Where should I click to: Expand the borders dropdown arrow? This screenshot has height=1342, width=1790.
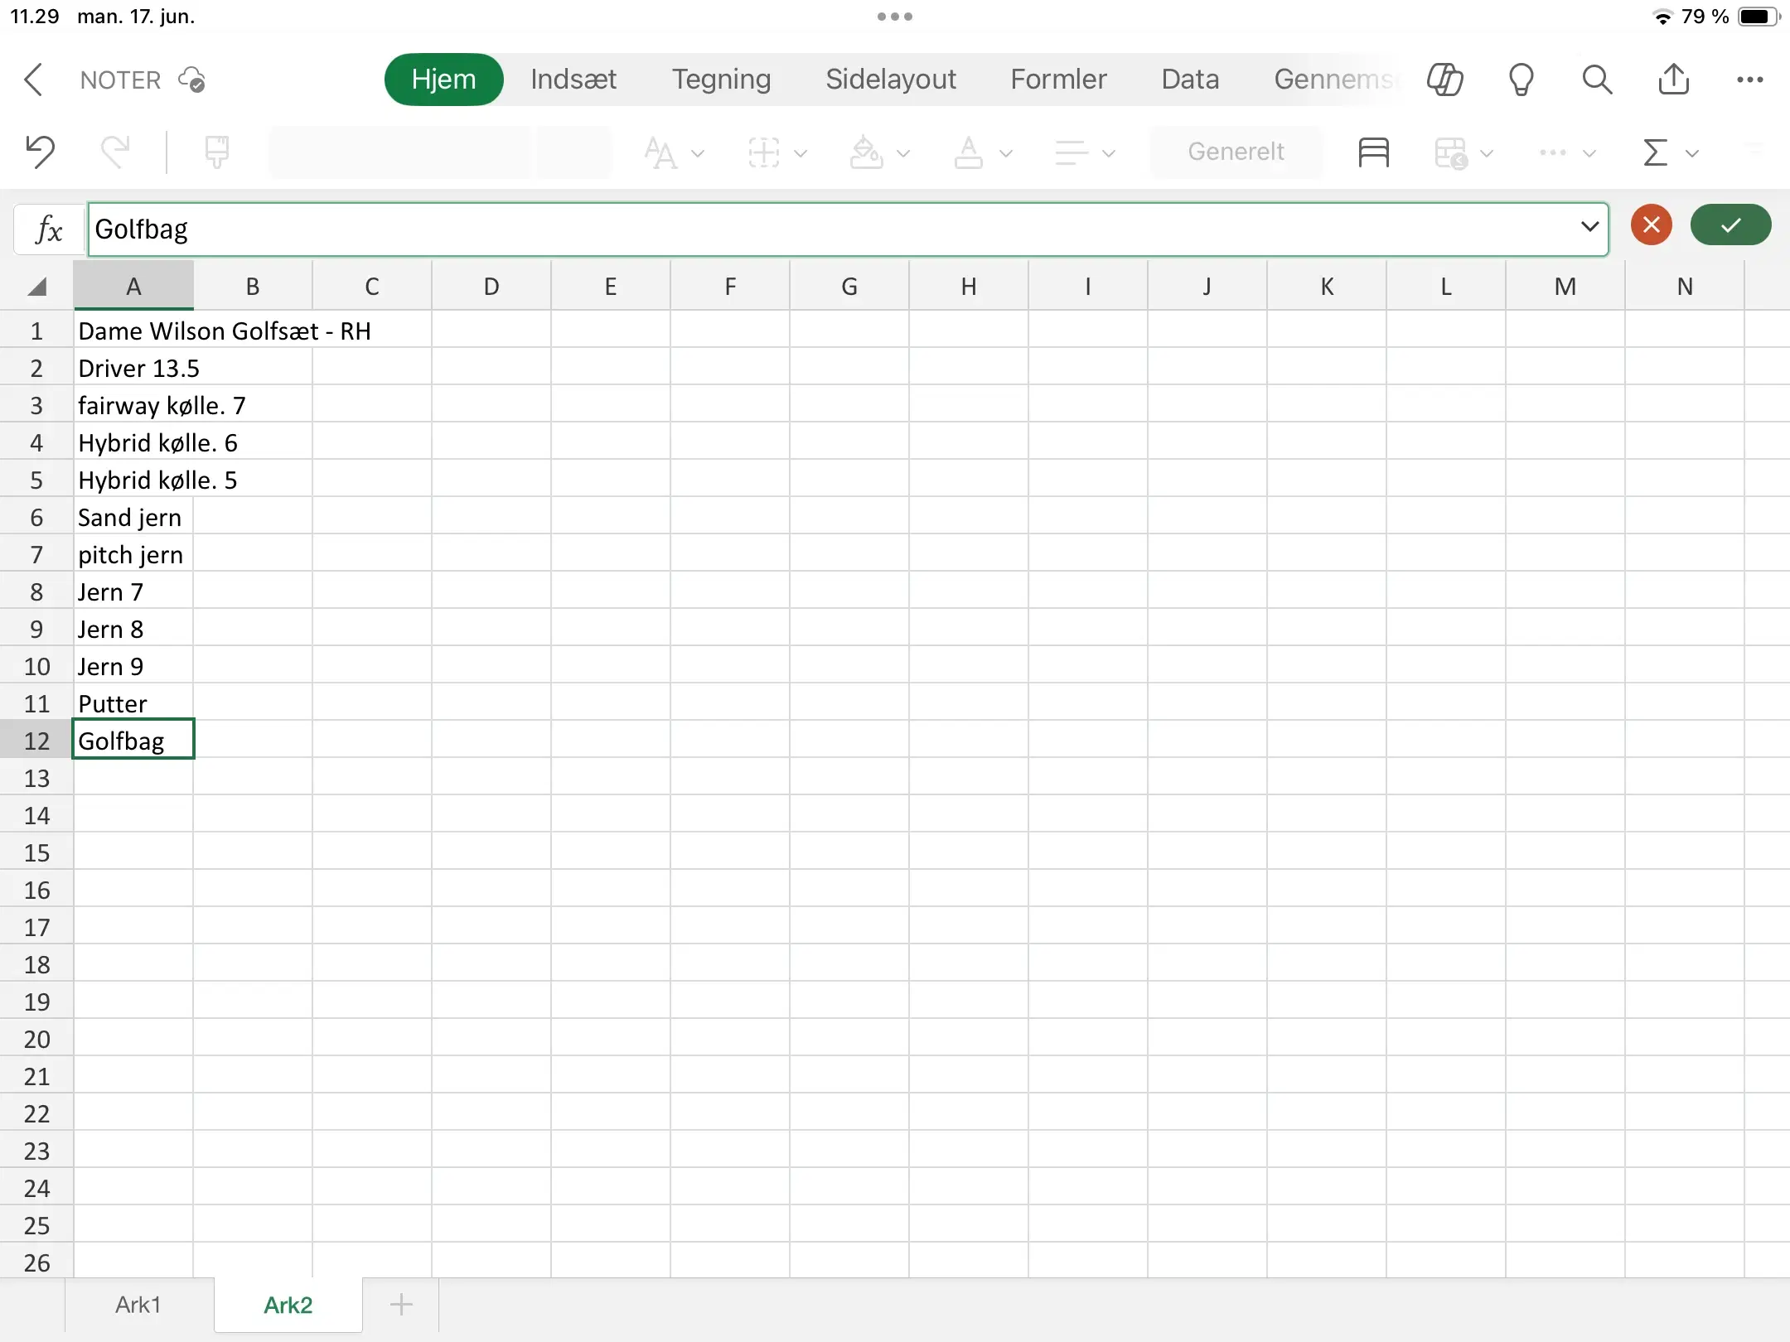click(801, 153)
